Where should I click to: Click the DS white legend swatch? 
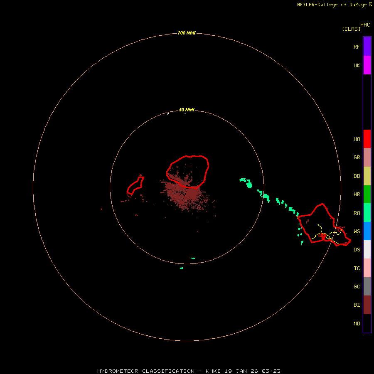tap(367, 249)
